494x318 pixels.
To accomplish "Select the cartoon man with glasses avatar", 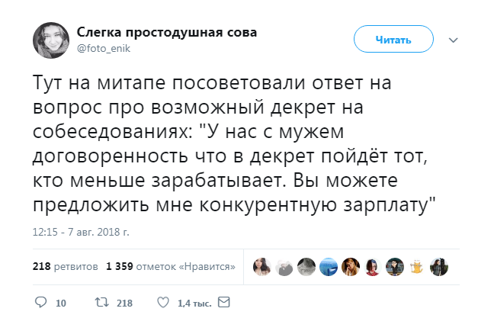I will (x=394, y=266).
